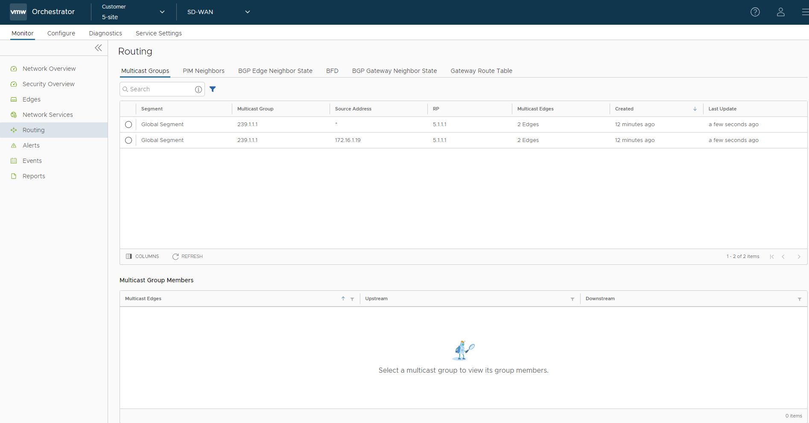Screen dimensions: 809x423
Task: Refresh the multicast groups table
Action: coord(187,256)
